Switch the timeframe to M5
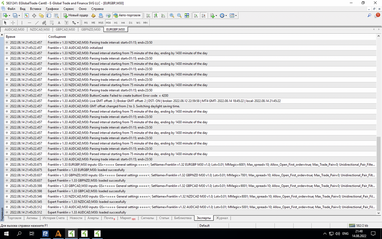The image size is (382, 239). tap(93, 23)
